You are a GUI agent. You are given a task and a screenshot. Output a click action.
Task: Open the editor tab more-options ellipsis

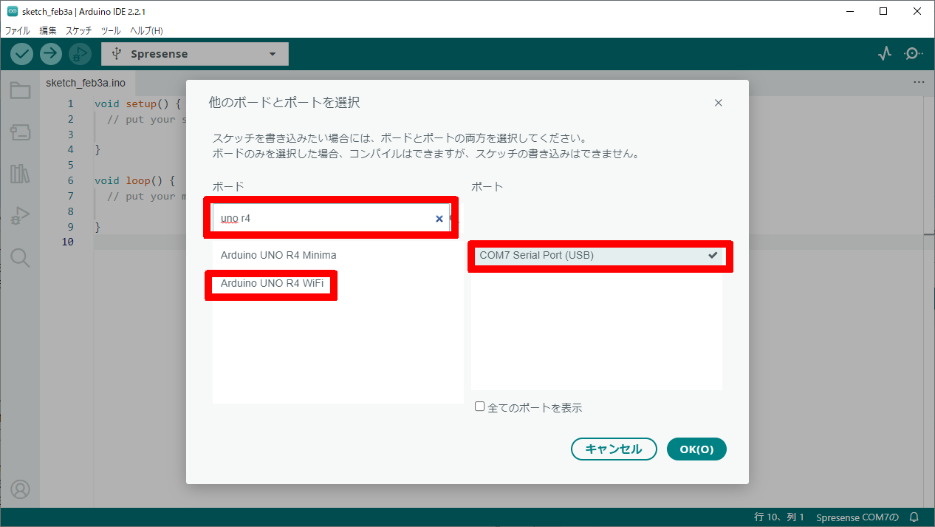919,82
